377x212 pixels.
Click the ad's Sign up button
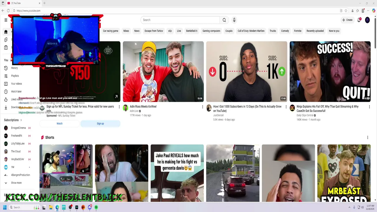(100, 124)
